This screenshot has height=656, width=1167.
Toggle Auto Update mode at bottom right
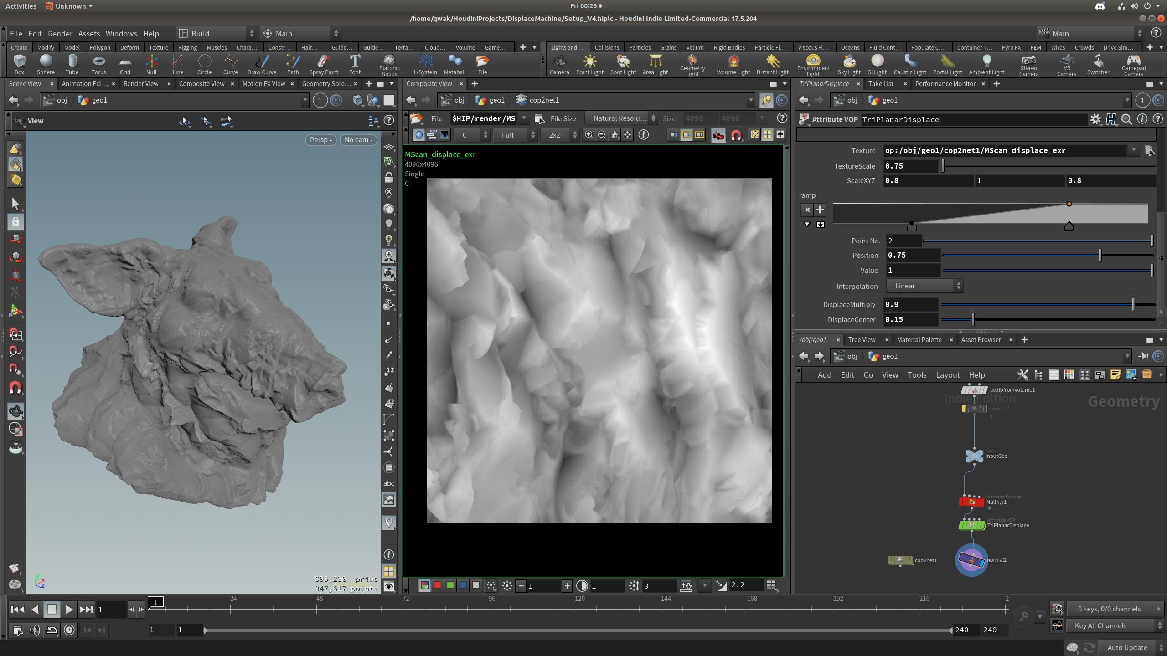pyautogui.click(x=1126, y=647)
